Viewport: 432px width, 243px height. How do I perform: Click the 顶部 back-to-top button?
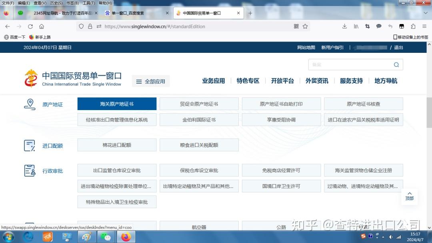[409, 196]
